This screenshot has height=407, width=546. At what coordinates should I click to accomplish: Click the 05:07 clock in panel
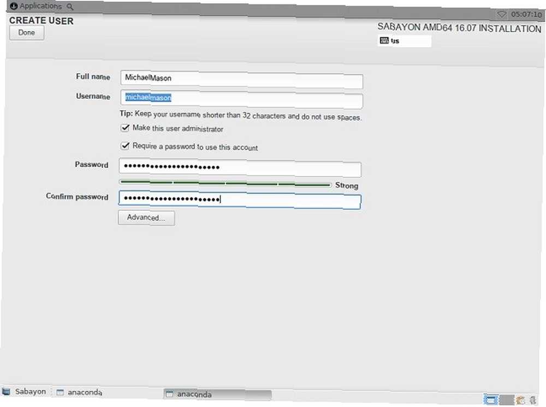pyautogui.click(x=526, y=15)
